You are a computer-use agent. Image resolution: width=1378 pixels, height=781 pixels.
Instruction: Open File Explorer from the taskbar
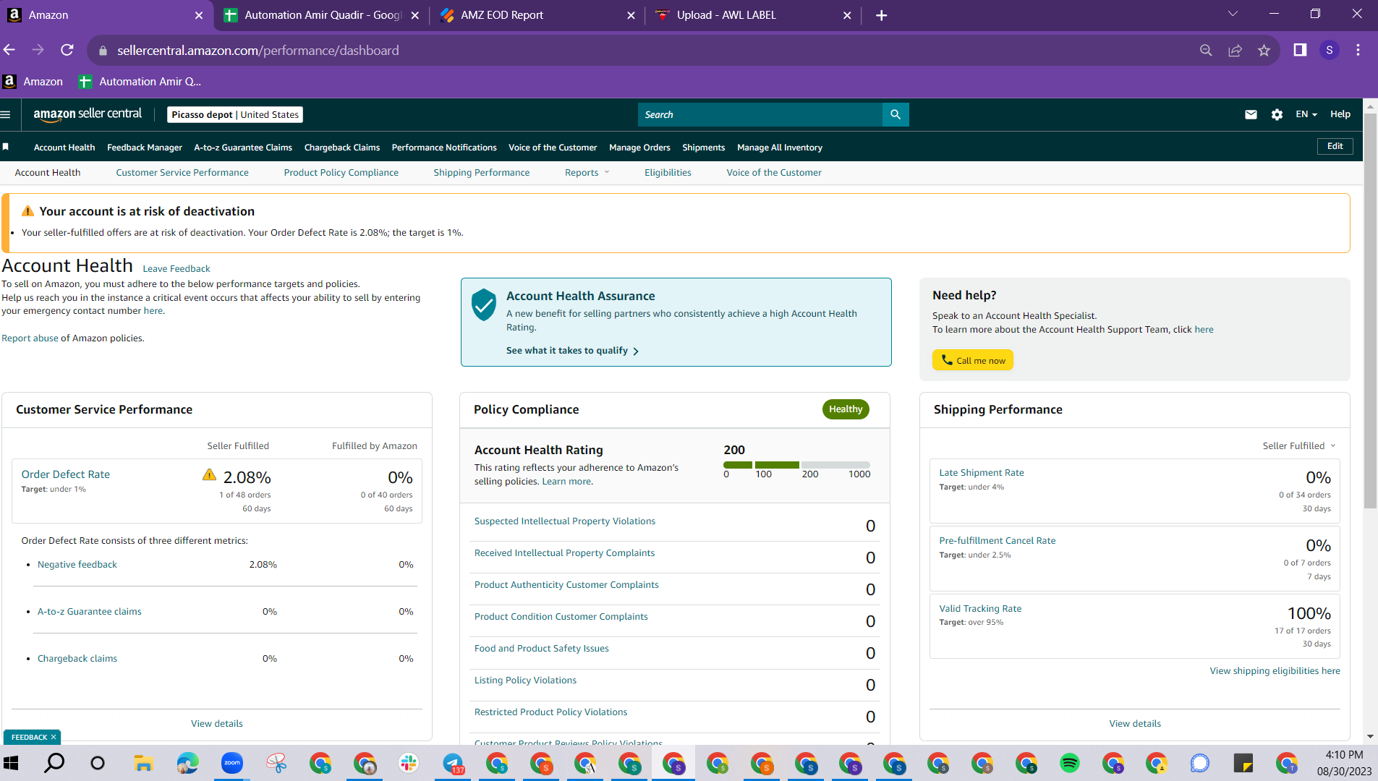point(143,763)
